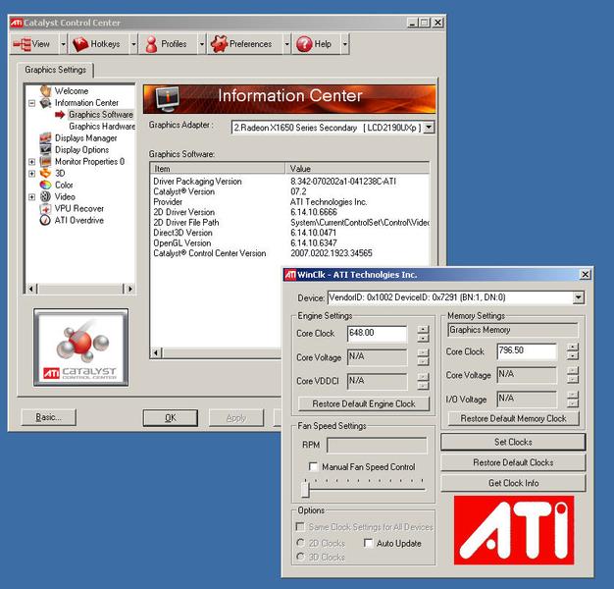Select the Graphics Settings tab
This screenshot has height=589, width=614.
click(x=55, y=70)
